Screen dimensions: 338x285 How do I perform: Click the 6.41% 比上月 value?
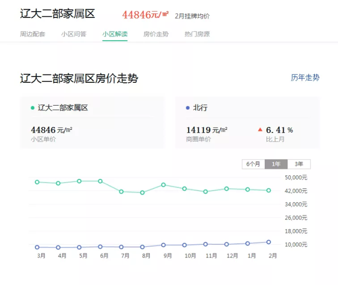click(279, 130)
